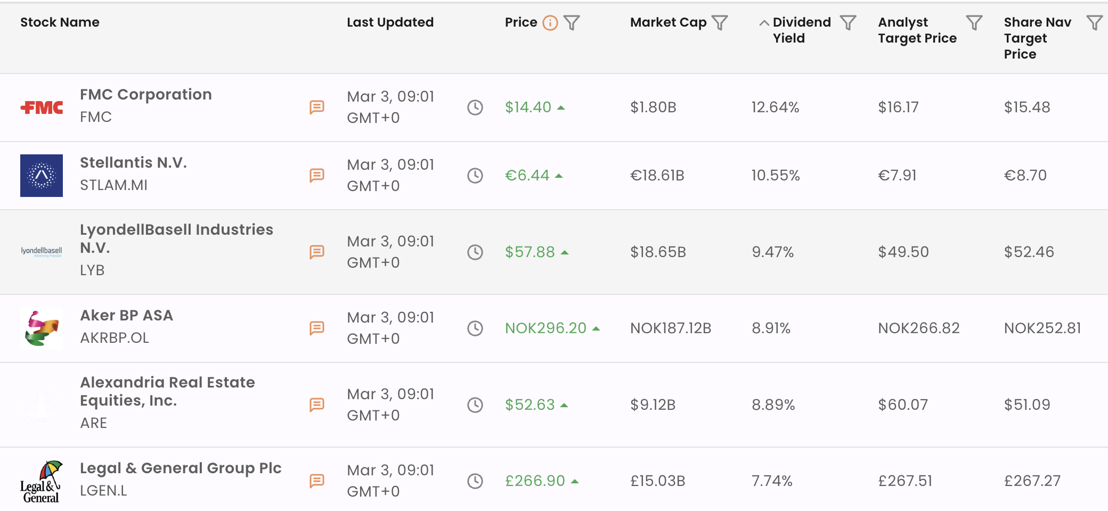Click the clock icon for Legal & General price
1108x511 pixels.
[475, 480]
